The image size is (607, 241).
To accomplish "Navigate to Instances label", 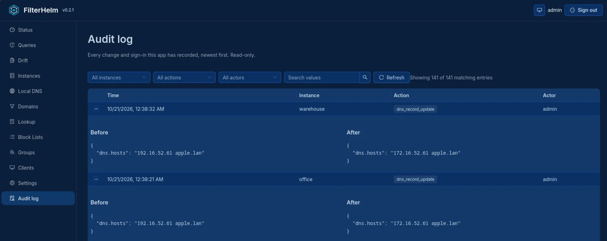I will pos(29,76).
